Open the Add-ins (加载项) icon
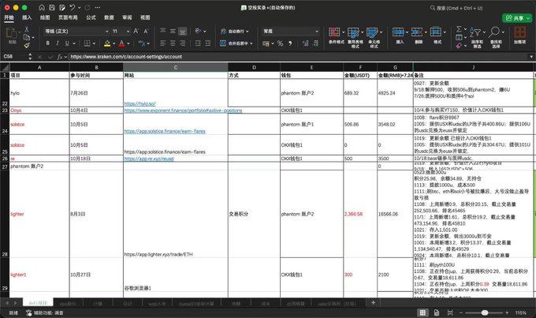This screenshot has width=536, height=318. tap(519, 36)
